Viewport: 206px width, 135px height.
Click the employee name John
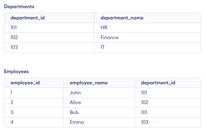pos(75,93)
